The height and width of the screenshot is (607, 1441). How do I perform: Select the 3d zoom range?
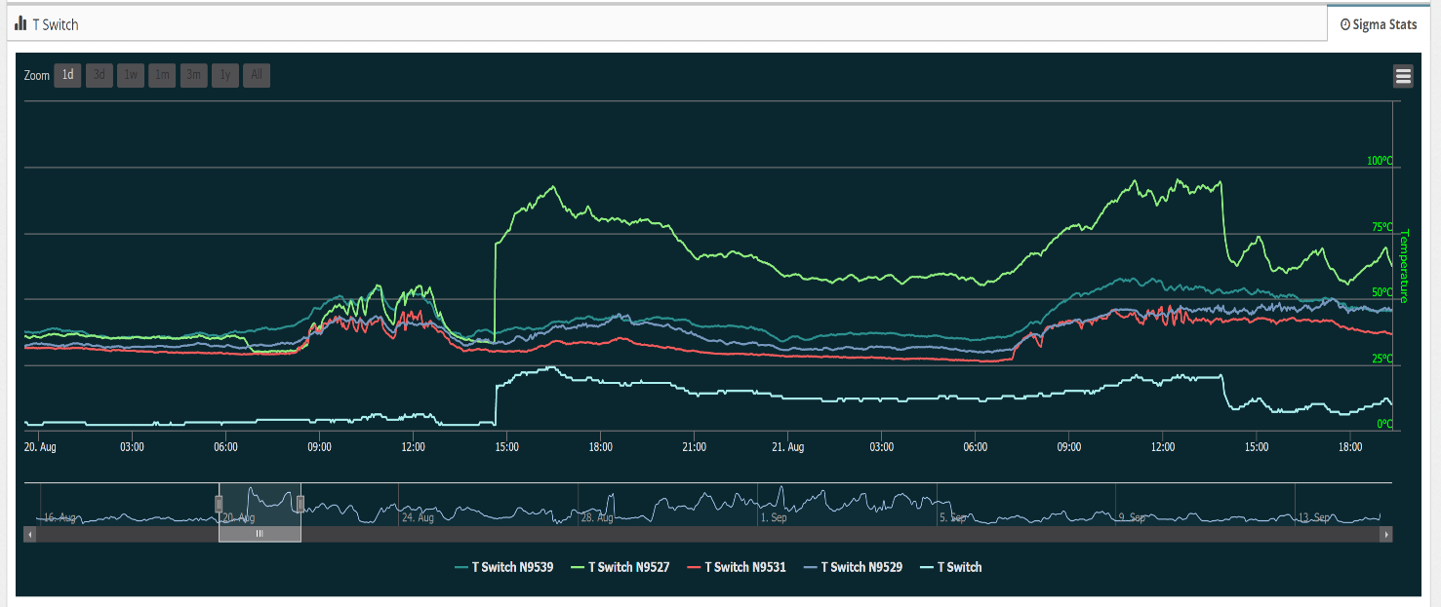coord(99,75)
